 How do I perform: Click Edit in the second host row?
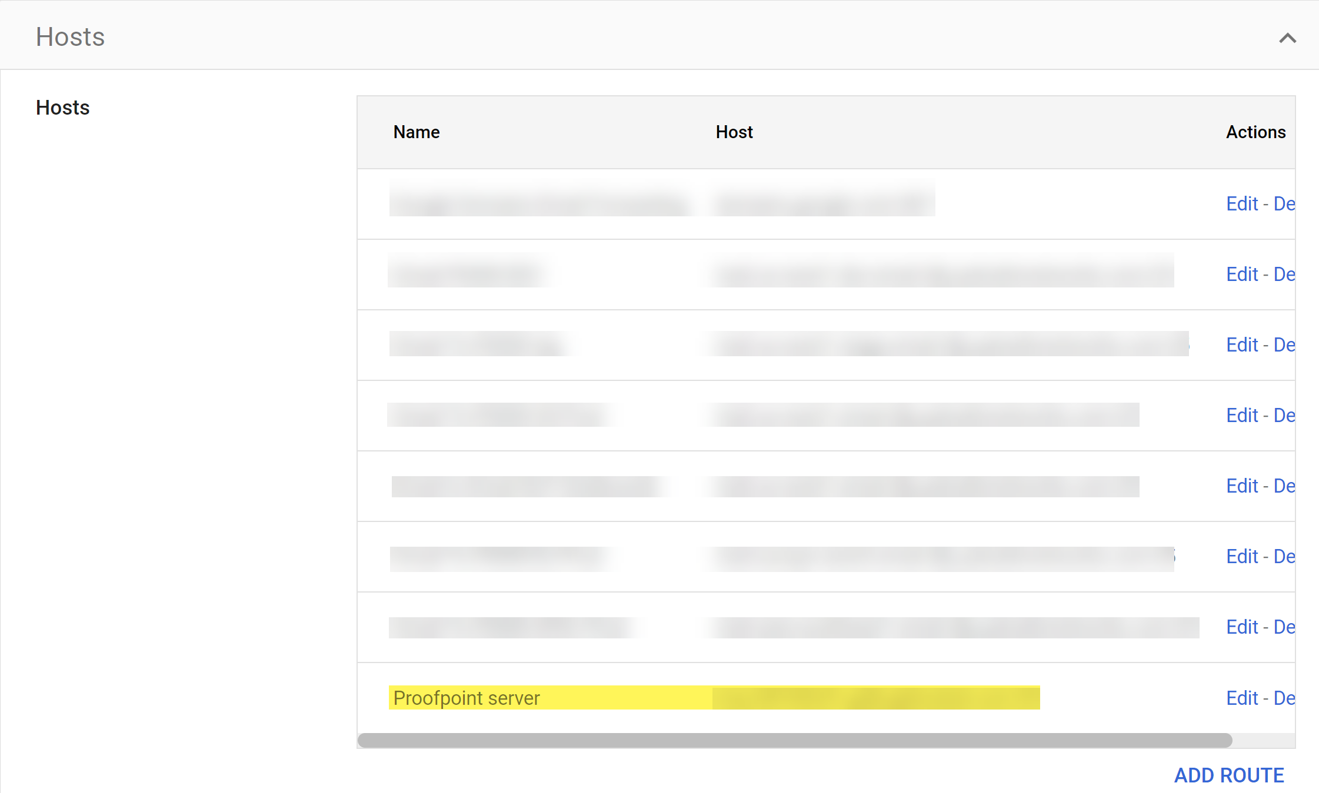tap(1241, 275)
